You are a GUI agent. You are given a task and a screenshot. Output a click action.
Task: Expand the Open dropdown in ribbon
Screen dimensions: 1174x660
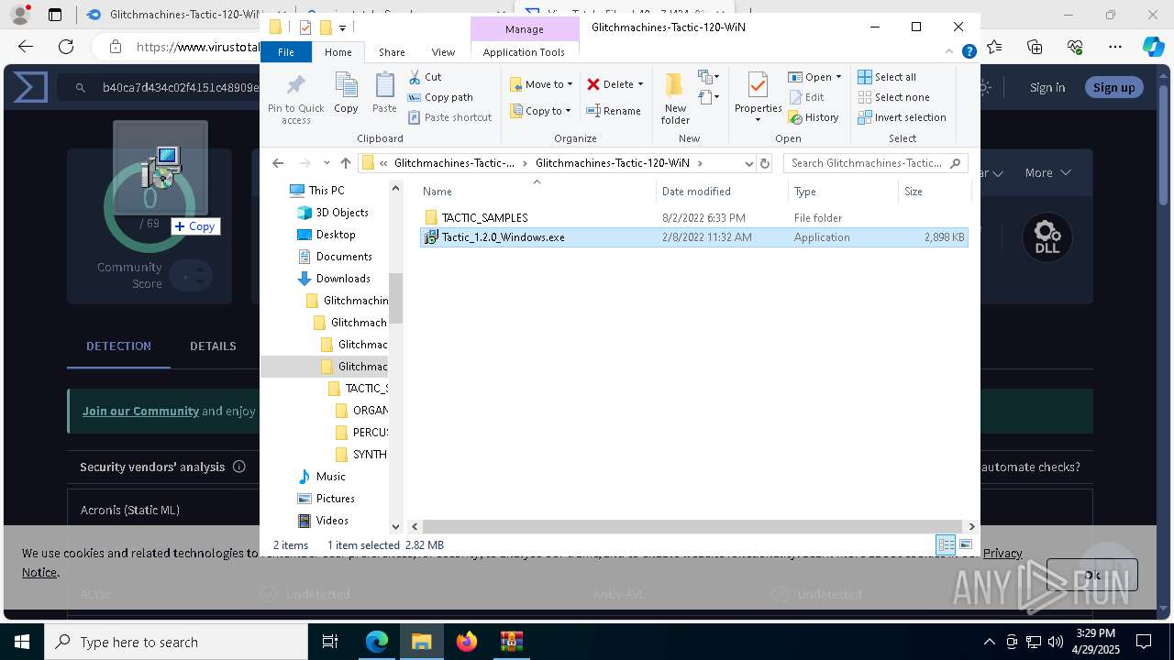click(838, 77)
